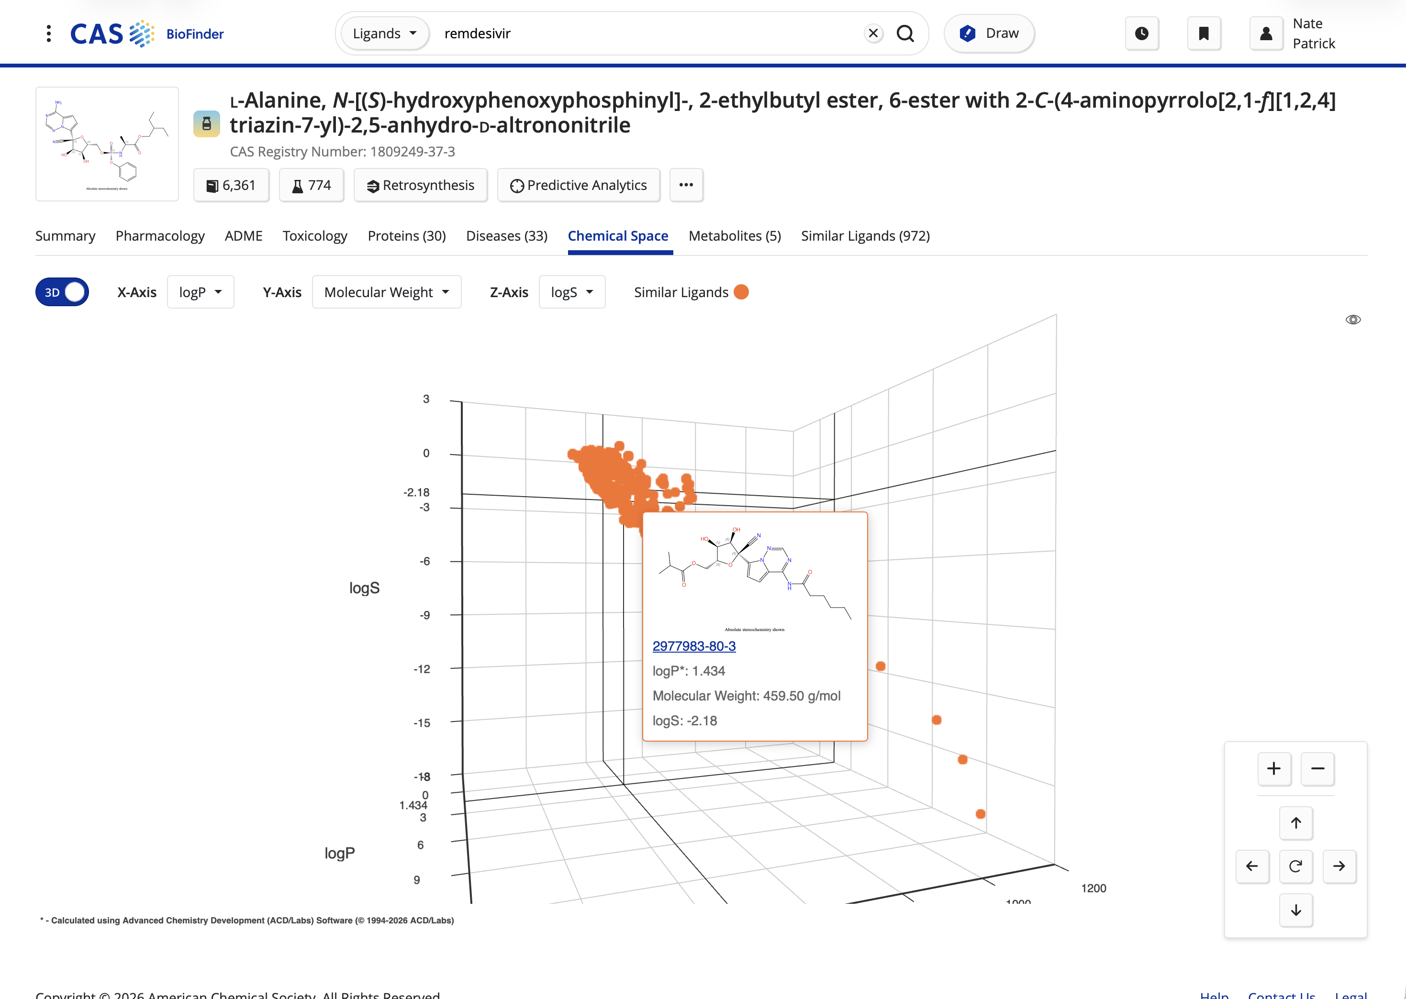Switch to the ADME tab
Screen dimensions: 1406x999
244,235
